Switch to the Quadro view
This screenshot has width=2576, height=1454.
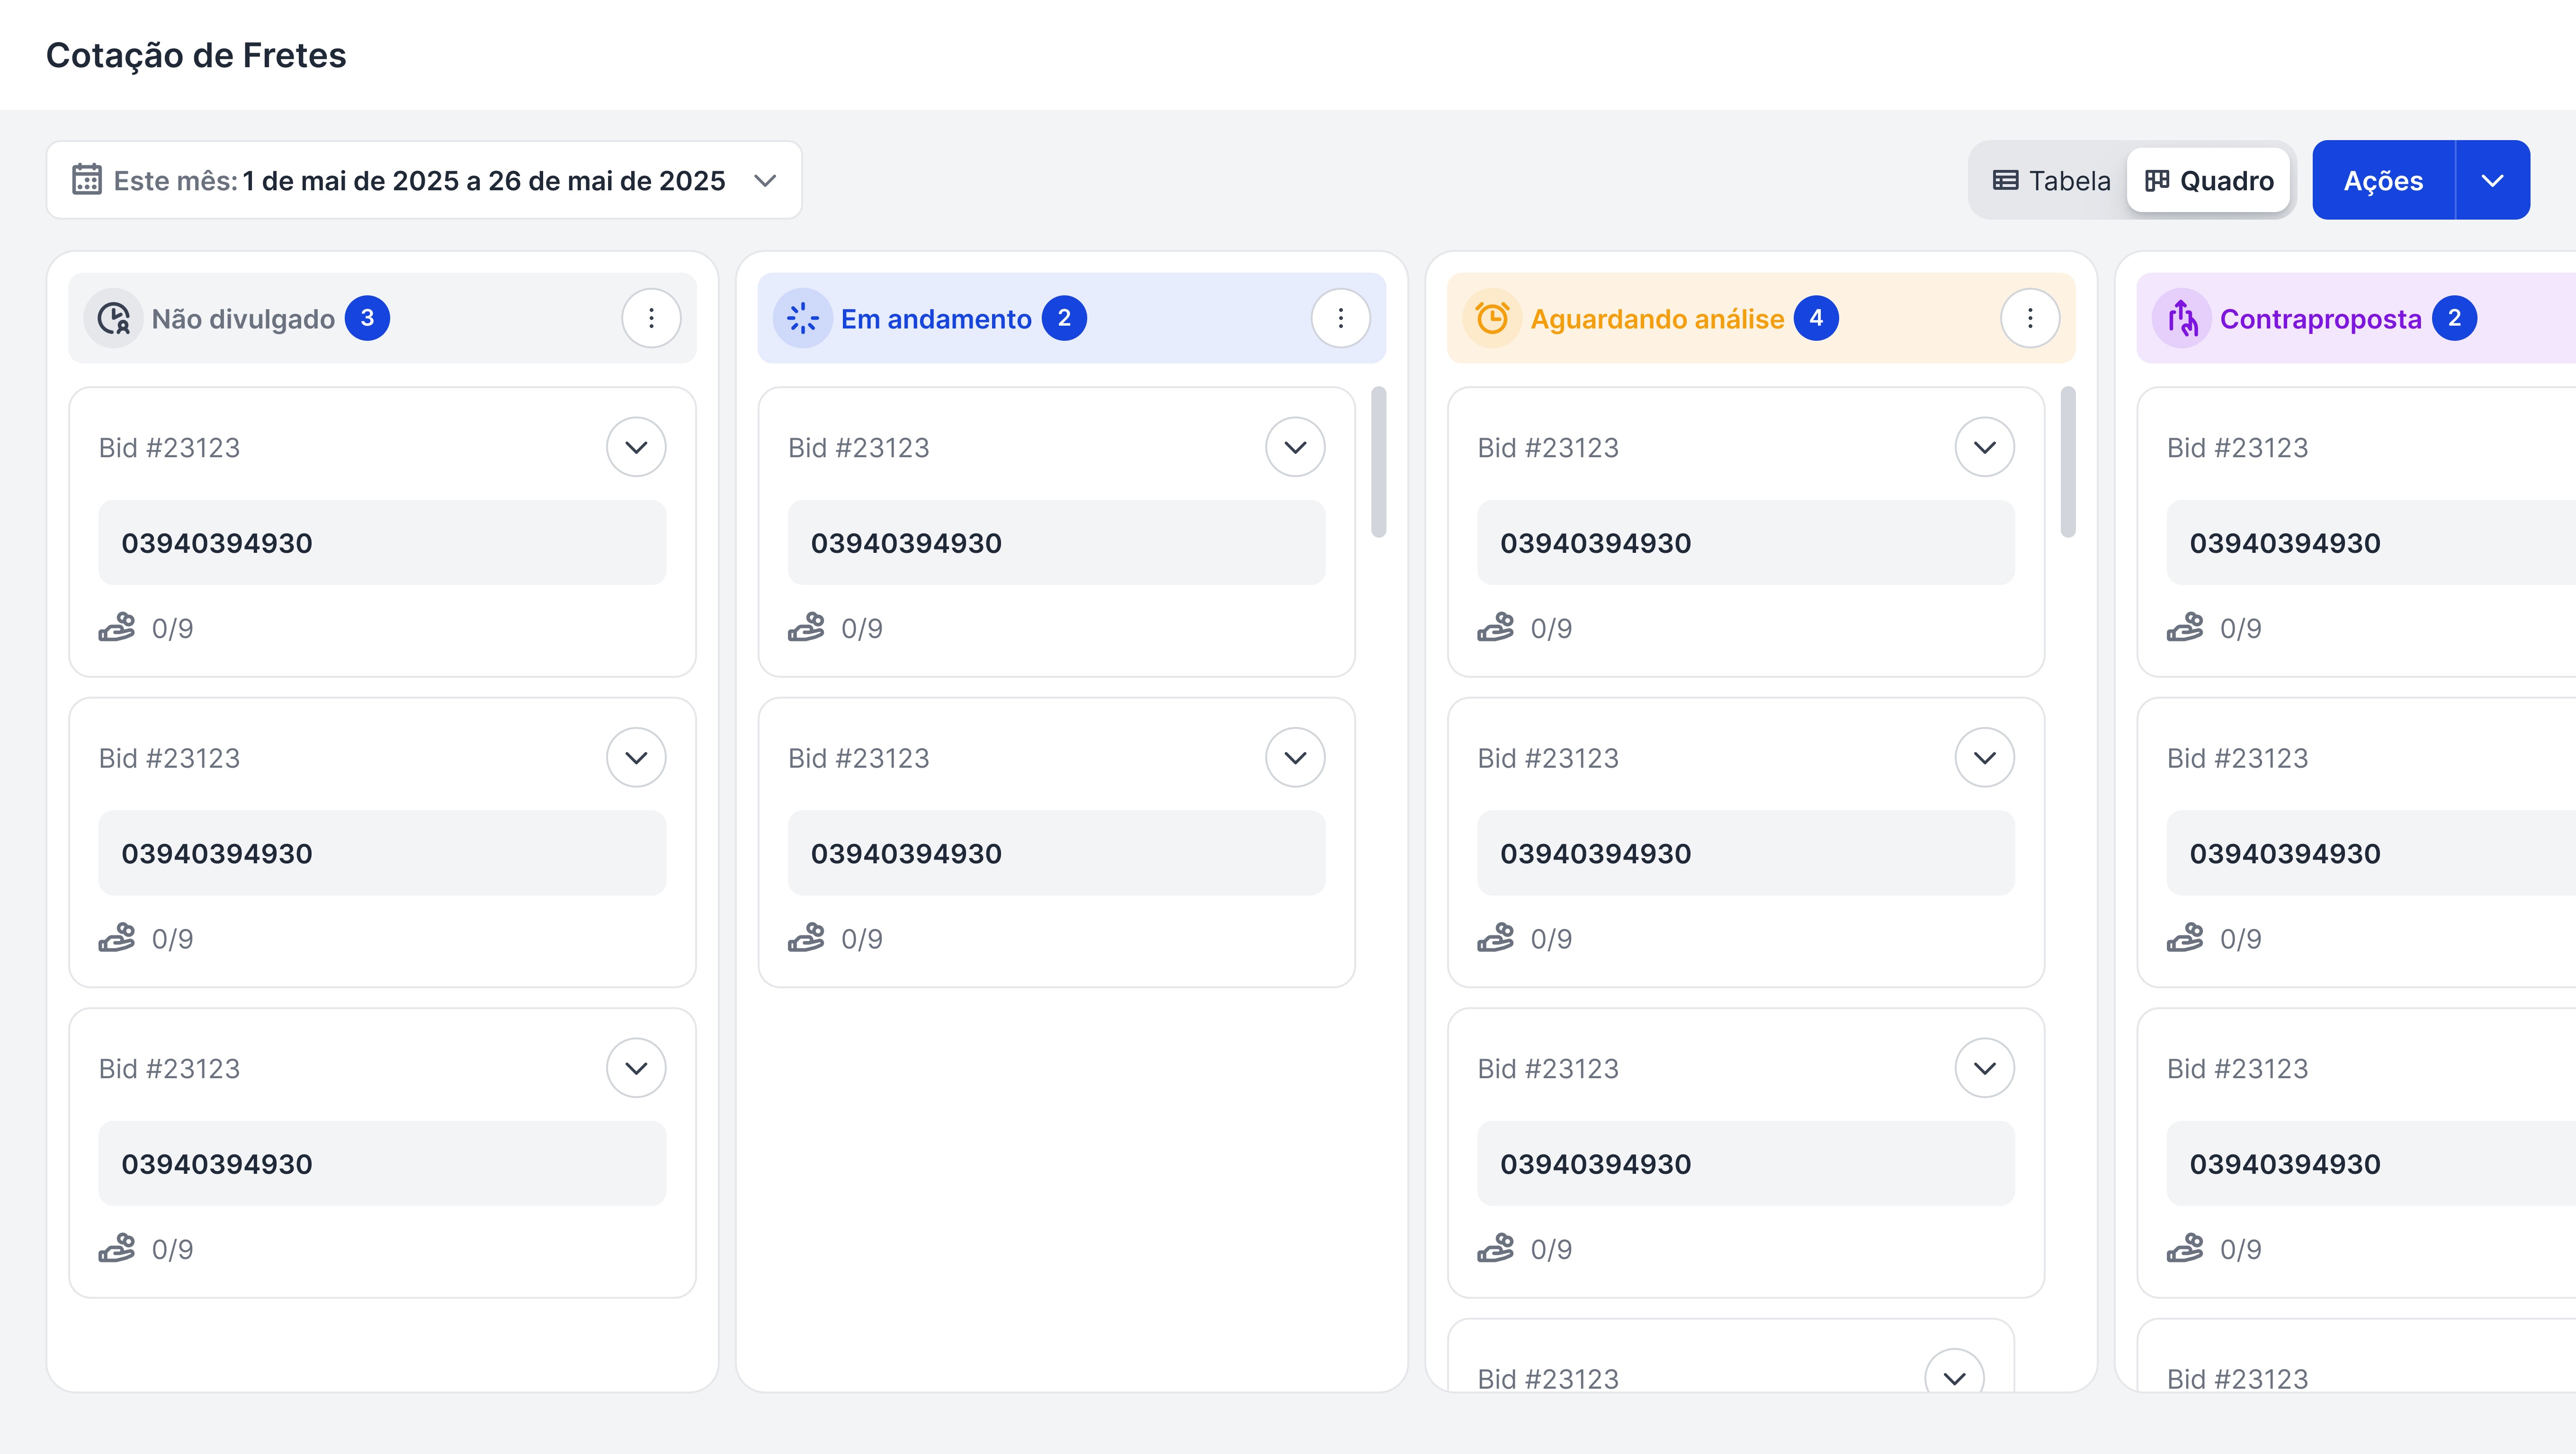tap(2209, 181)
